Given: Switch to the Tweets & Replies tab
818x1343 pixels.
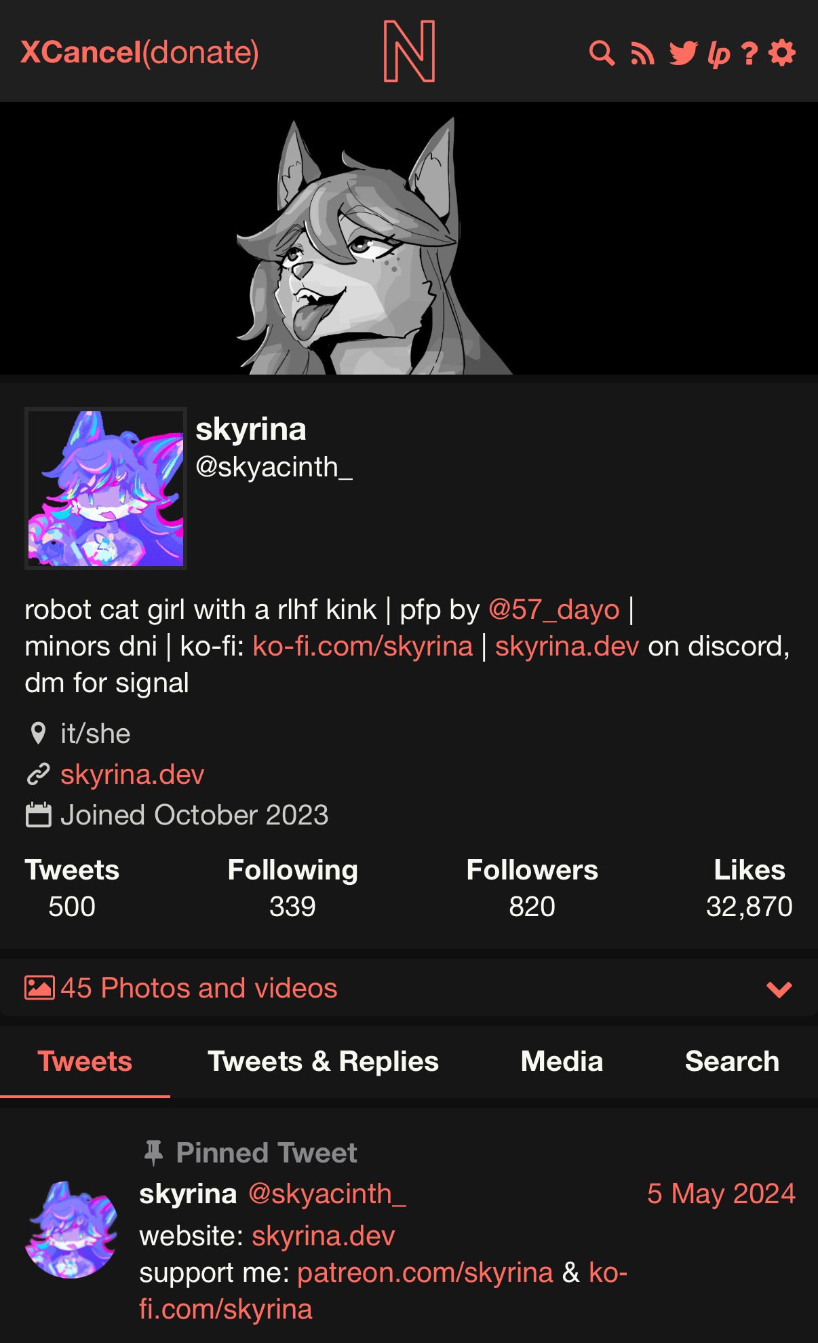Looking at the screenshot, I should (x=323, y=1061).
